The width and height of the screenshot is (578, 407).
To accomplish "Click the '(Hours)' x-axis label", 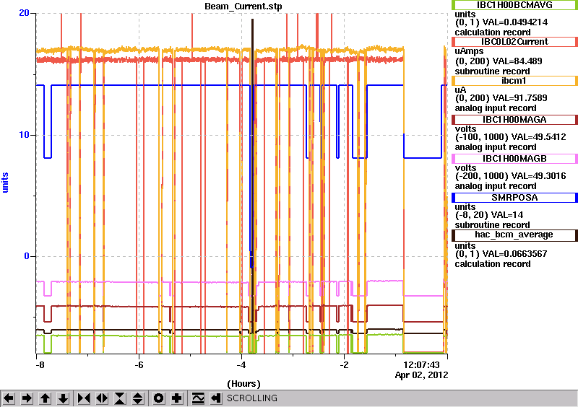I will pyautogui.click(x=243, y=384).
